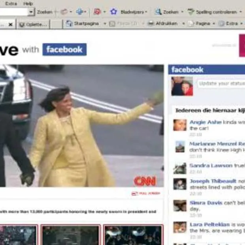
Task: Open Sandra Lawson's profile link
Action: [211, 166]
